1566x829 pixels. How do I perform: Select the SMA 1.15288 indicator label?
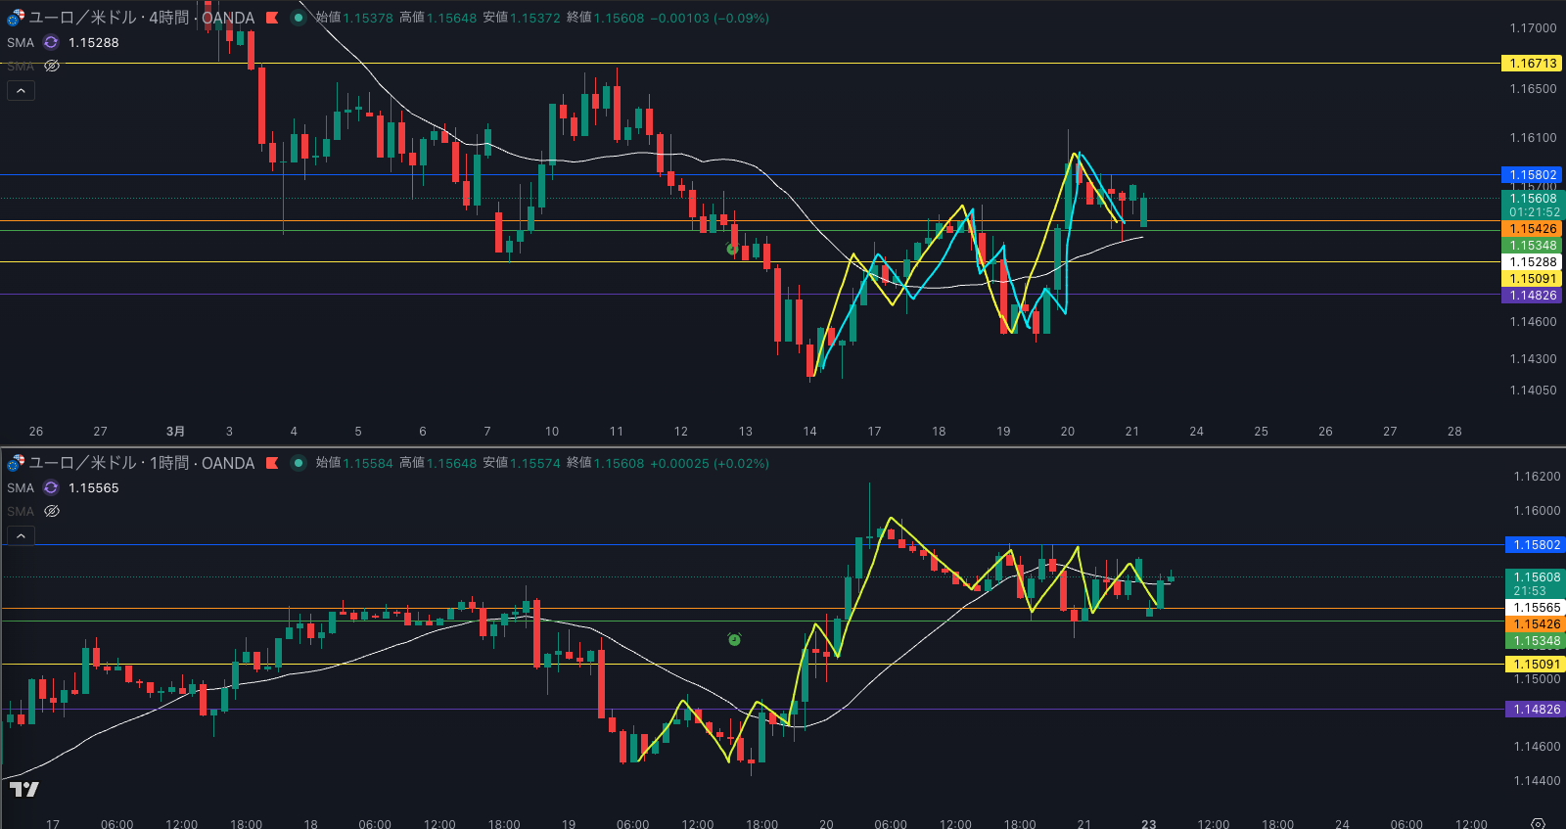click(21, 42)
